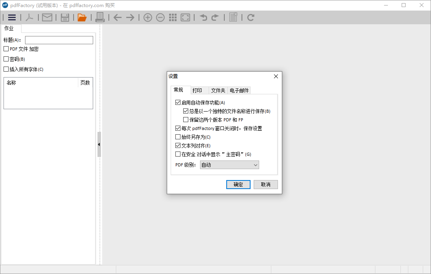Viewport: 431px width, 274px height.
Task: Confirm settings with the 确定 button
Action: [x=238, y=184]
